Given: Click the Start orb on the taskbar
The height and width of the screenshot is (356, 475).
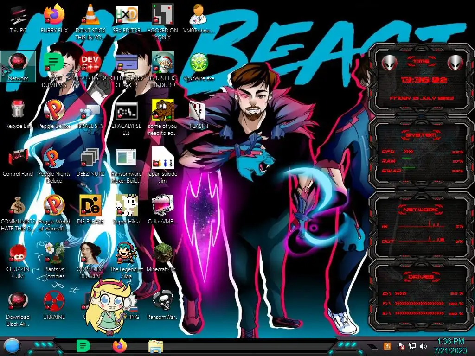Looking at the screenshot, I should [x=12, y=346].
